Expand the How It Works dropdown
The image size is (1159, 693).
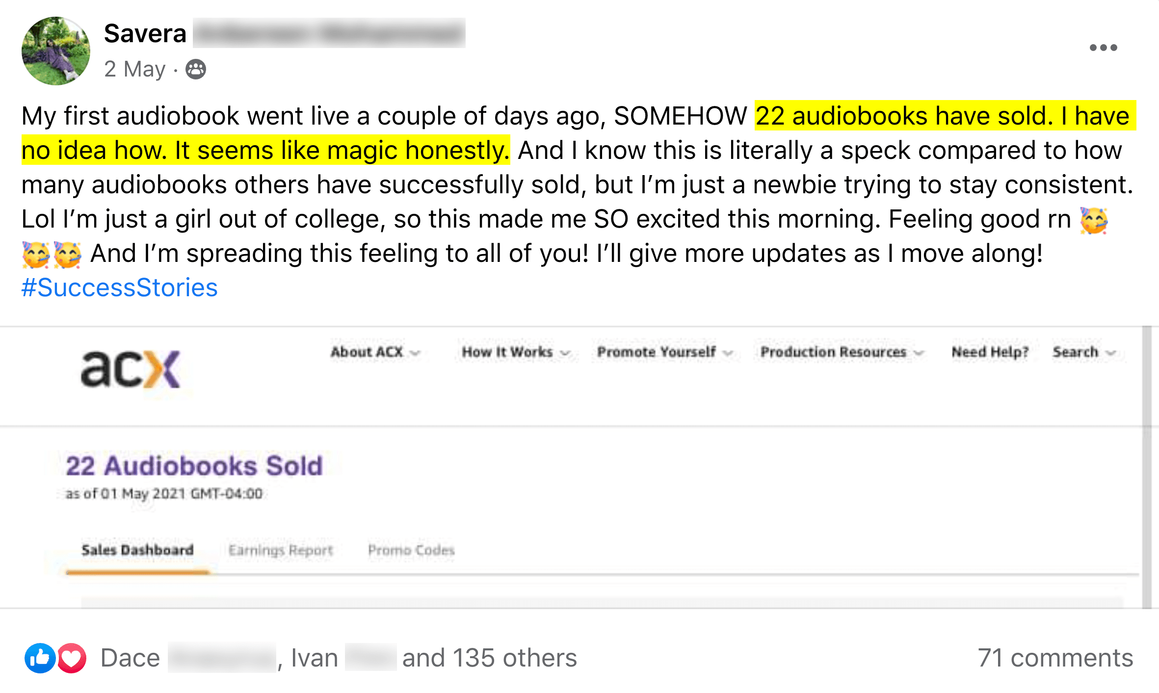click(516, 352)
